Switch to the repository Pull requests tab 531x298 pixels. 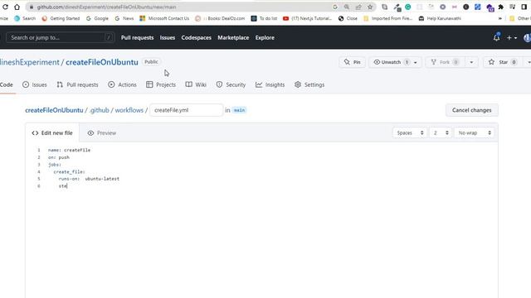pyautogui.click(x=77, y=84)
